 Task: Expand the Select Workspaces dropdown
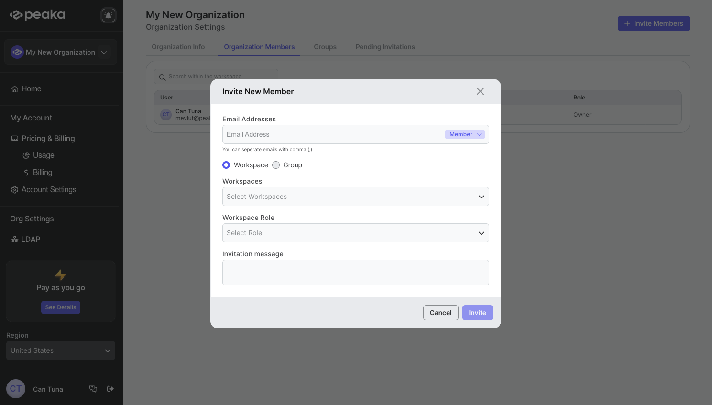point(355,197)
